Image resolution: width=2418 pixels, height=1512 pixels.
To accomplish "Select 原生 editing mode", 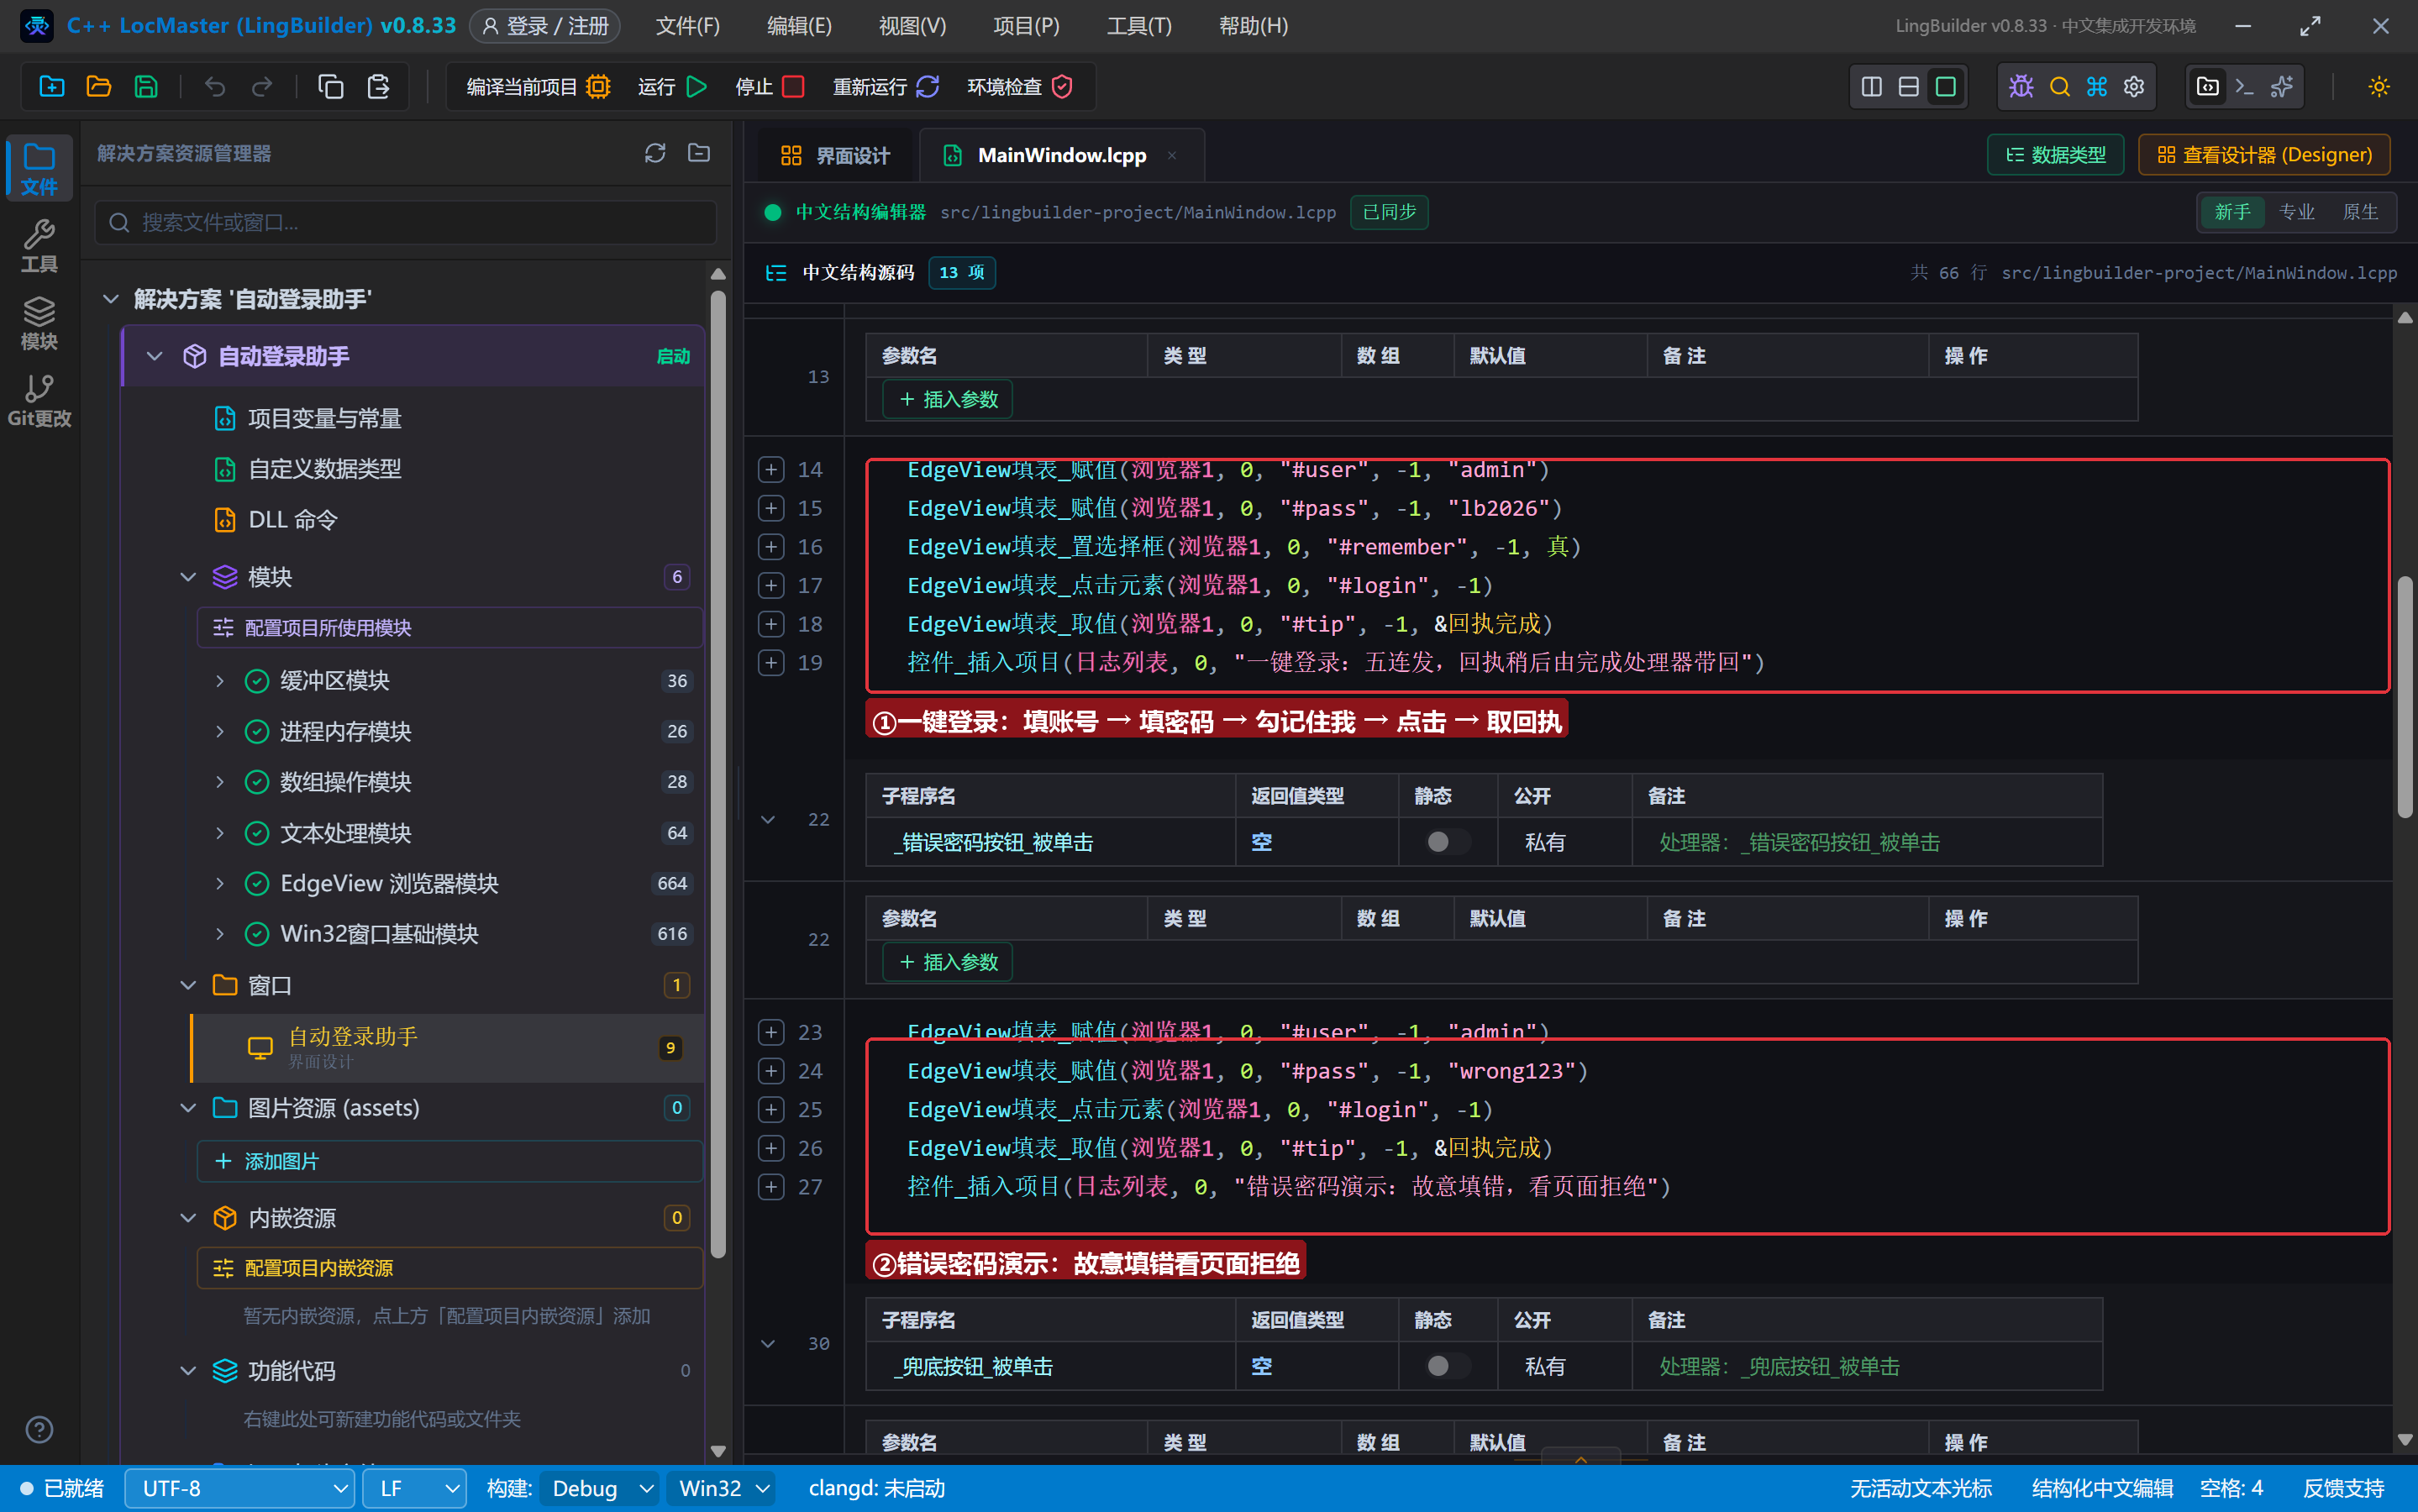I will [2361, 212].
